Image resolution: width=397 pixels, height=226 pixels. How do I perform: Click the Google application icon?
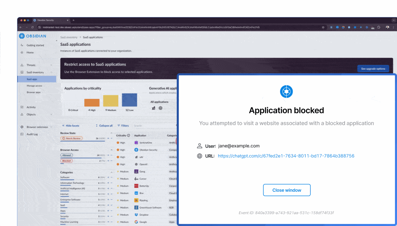coord(136,222)
